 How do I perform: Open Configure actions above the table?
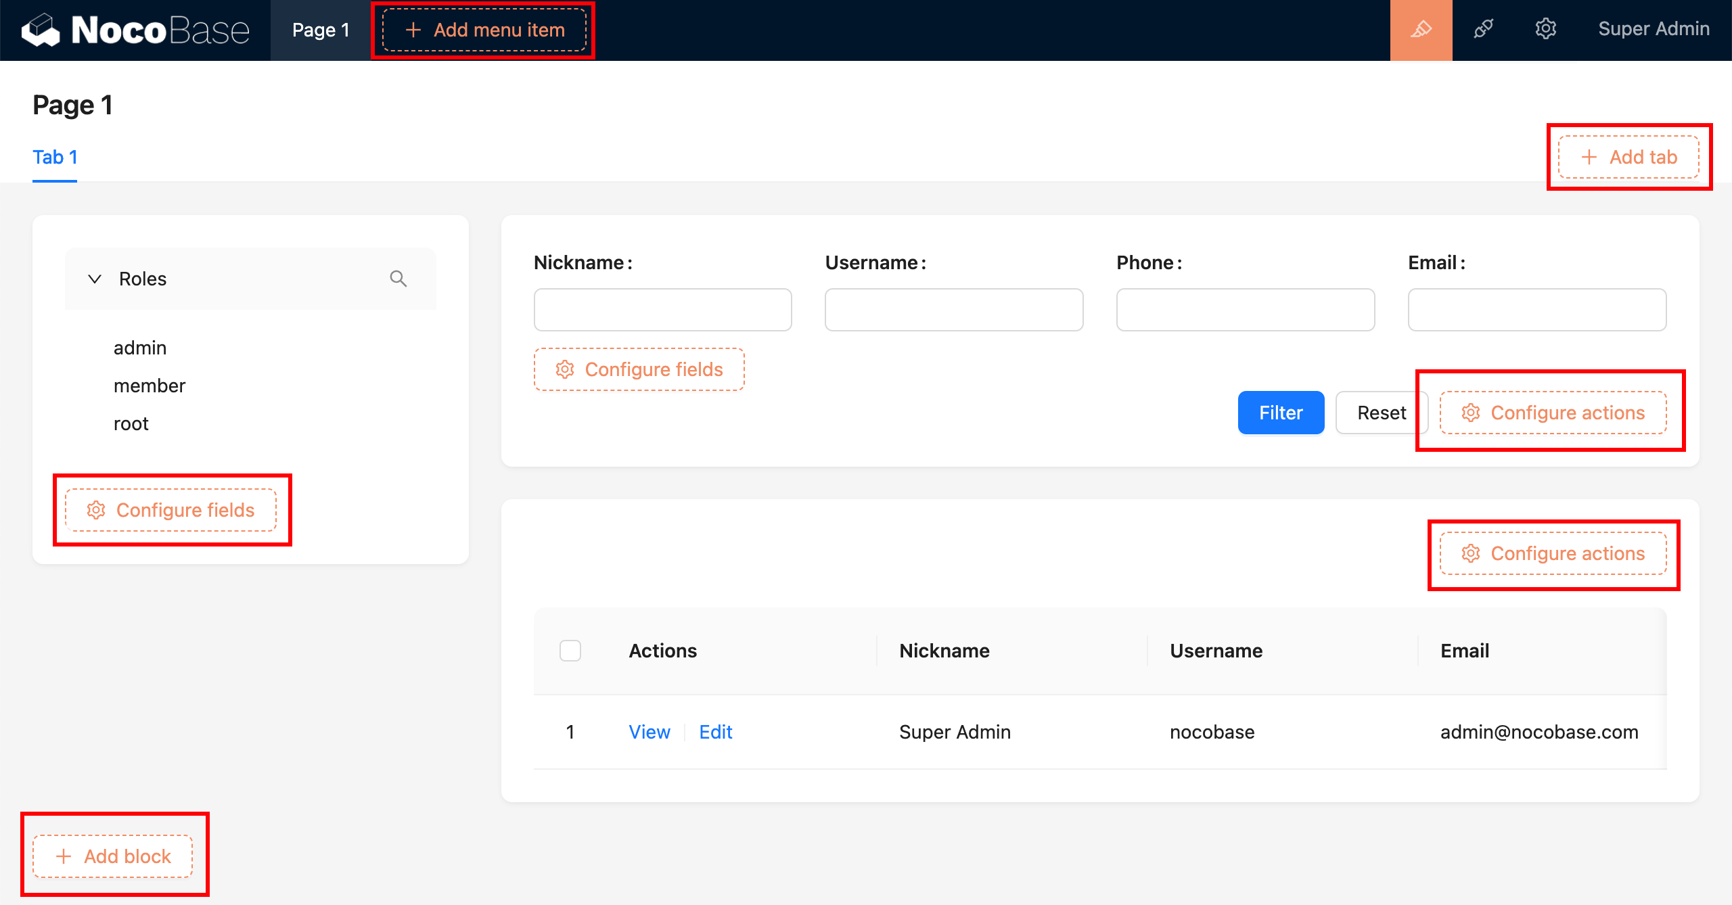1553,553
